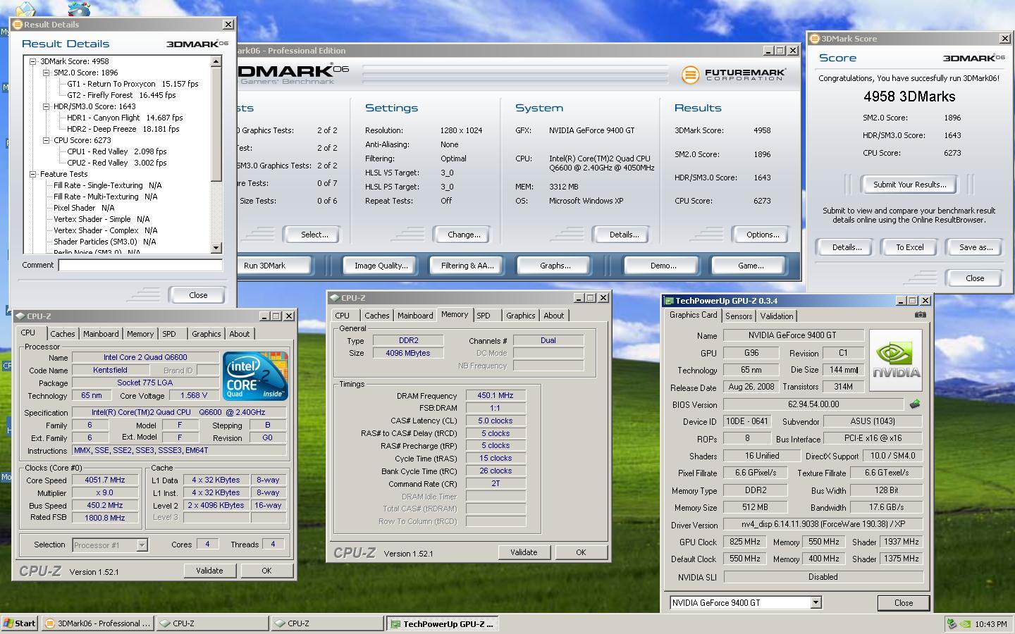
Task: Select CPU1 - Red Valley tree row
Action: tap(116, 151)
